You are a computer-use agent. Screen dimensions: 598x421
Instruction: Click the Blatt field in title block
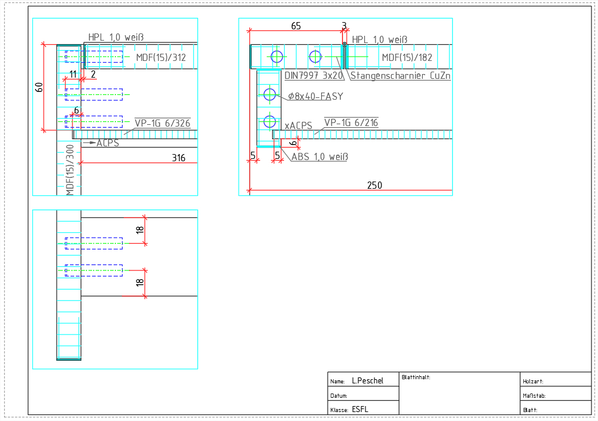(x=555, y=409)
